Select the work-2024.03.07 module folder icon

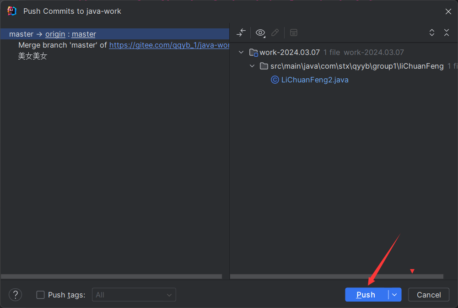(x=253, y=52)
